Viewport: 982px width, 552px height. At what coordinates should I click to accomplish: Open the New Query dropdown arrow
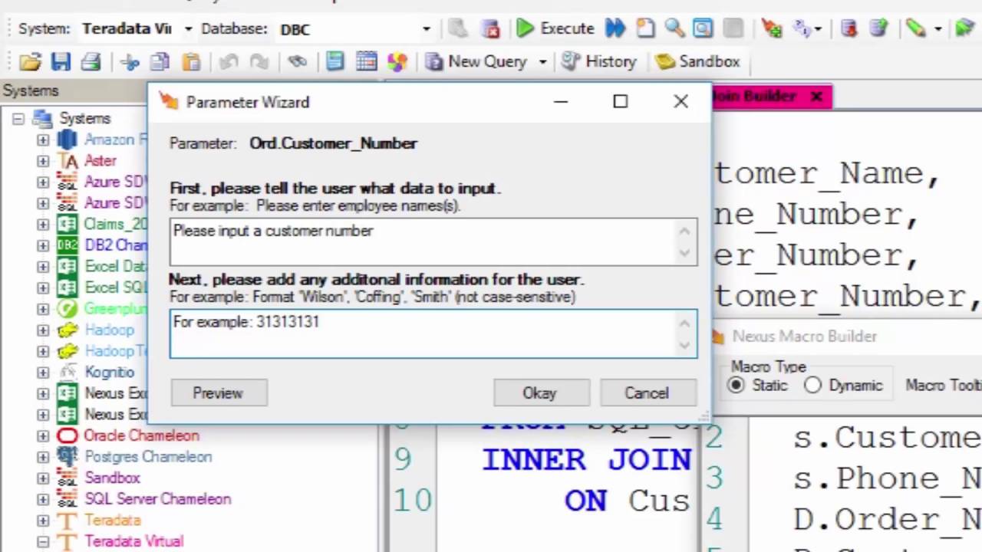pyautogui.click(x=542, y=61)
